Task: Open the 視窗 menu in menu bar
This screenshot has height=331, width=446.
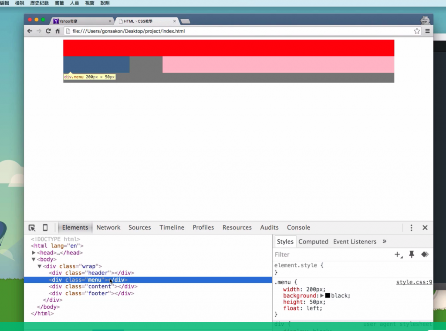Action: [89, 3]
